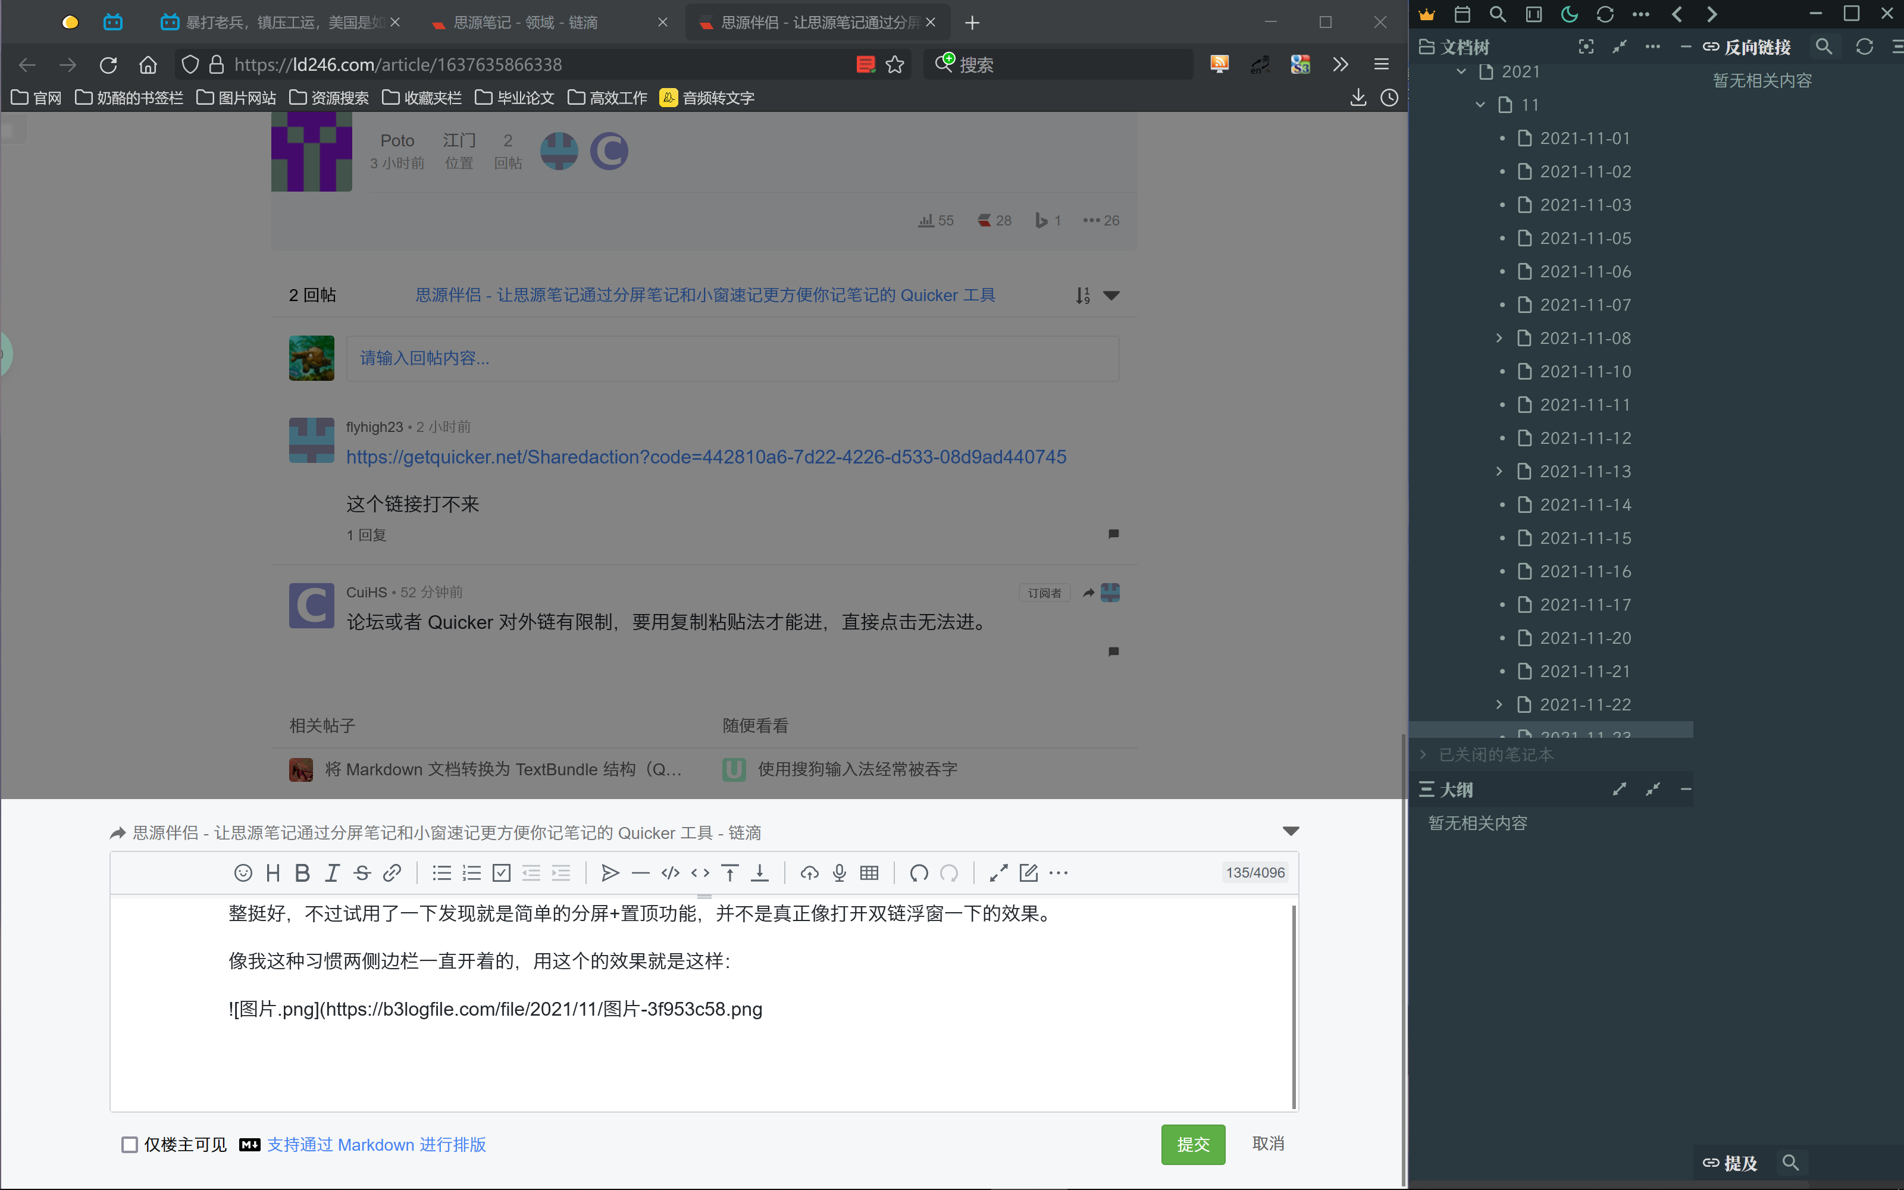Collapse the 11 folder in the document tree

click(x=1481, y=104)
